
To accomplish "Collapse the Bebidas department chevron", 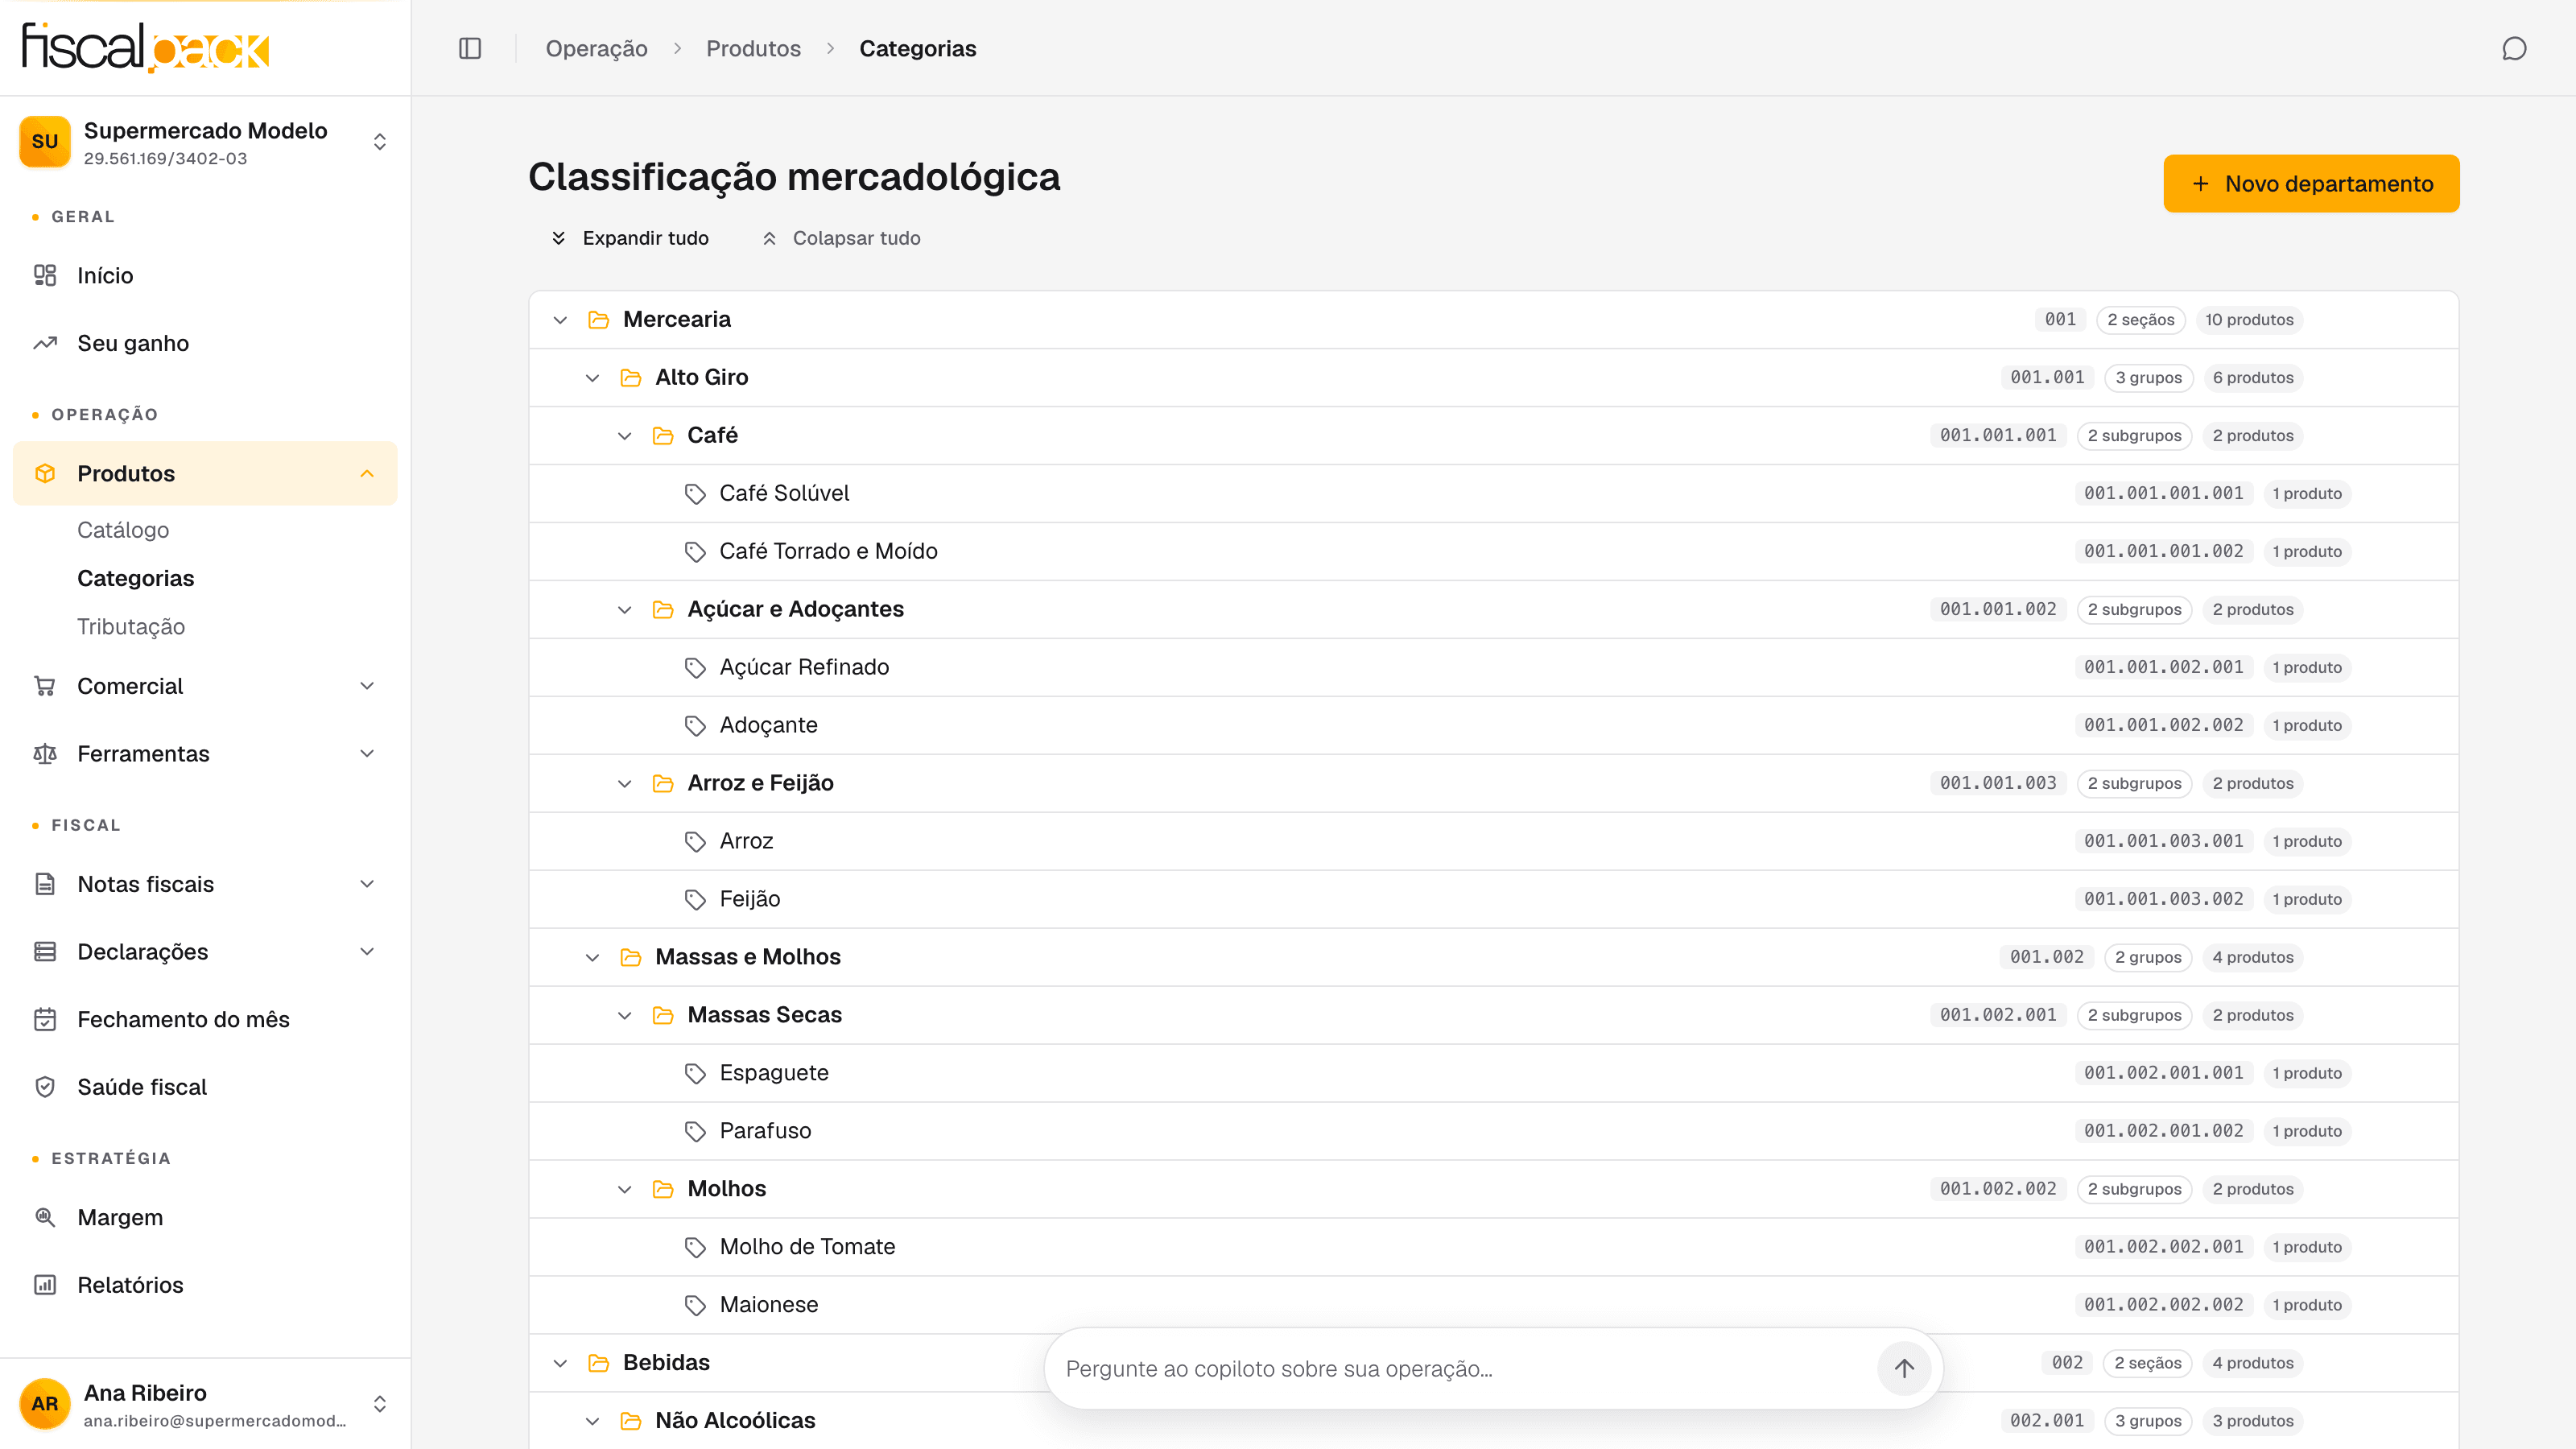I will pyautogui.click(x=560, y=1363).
